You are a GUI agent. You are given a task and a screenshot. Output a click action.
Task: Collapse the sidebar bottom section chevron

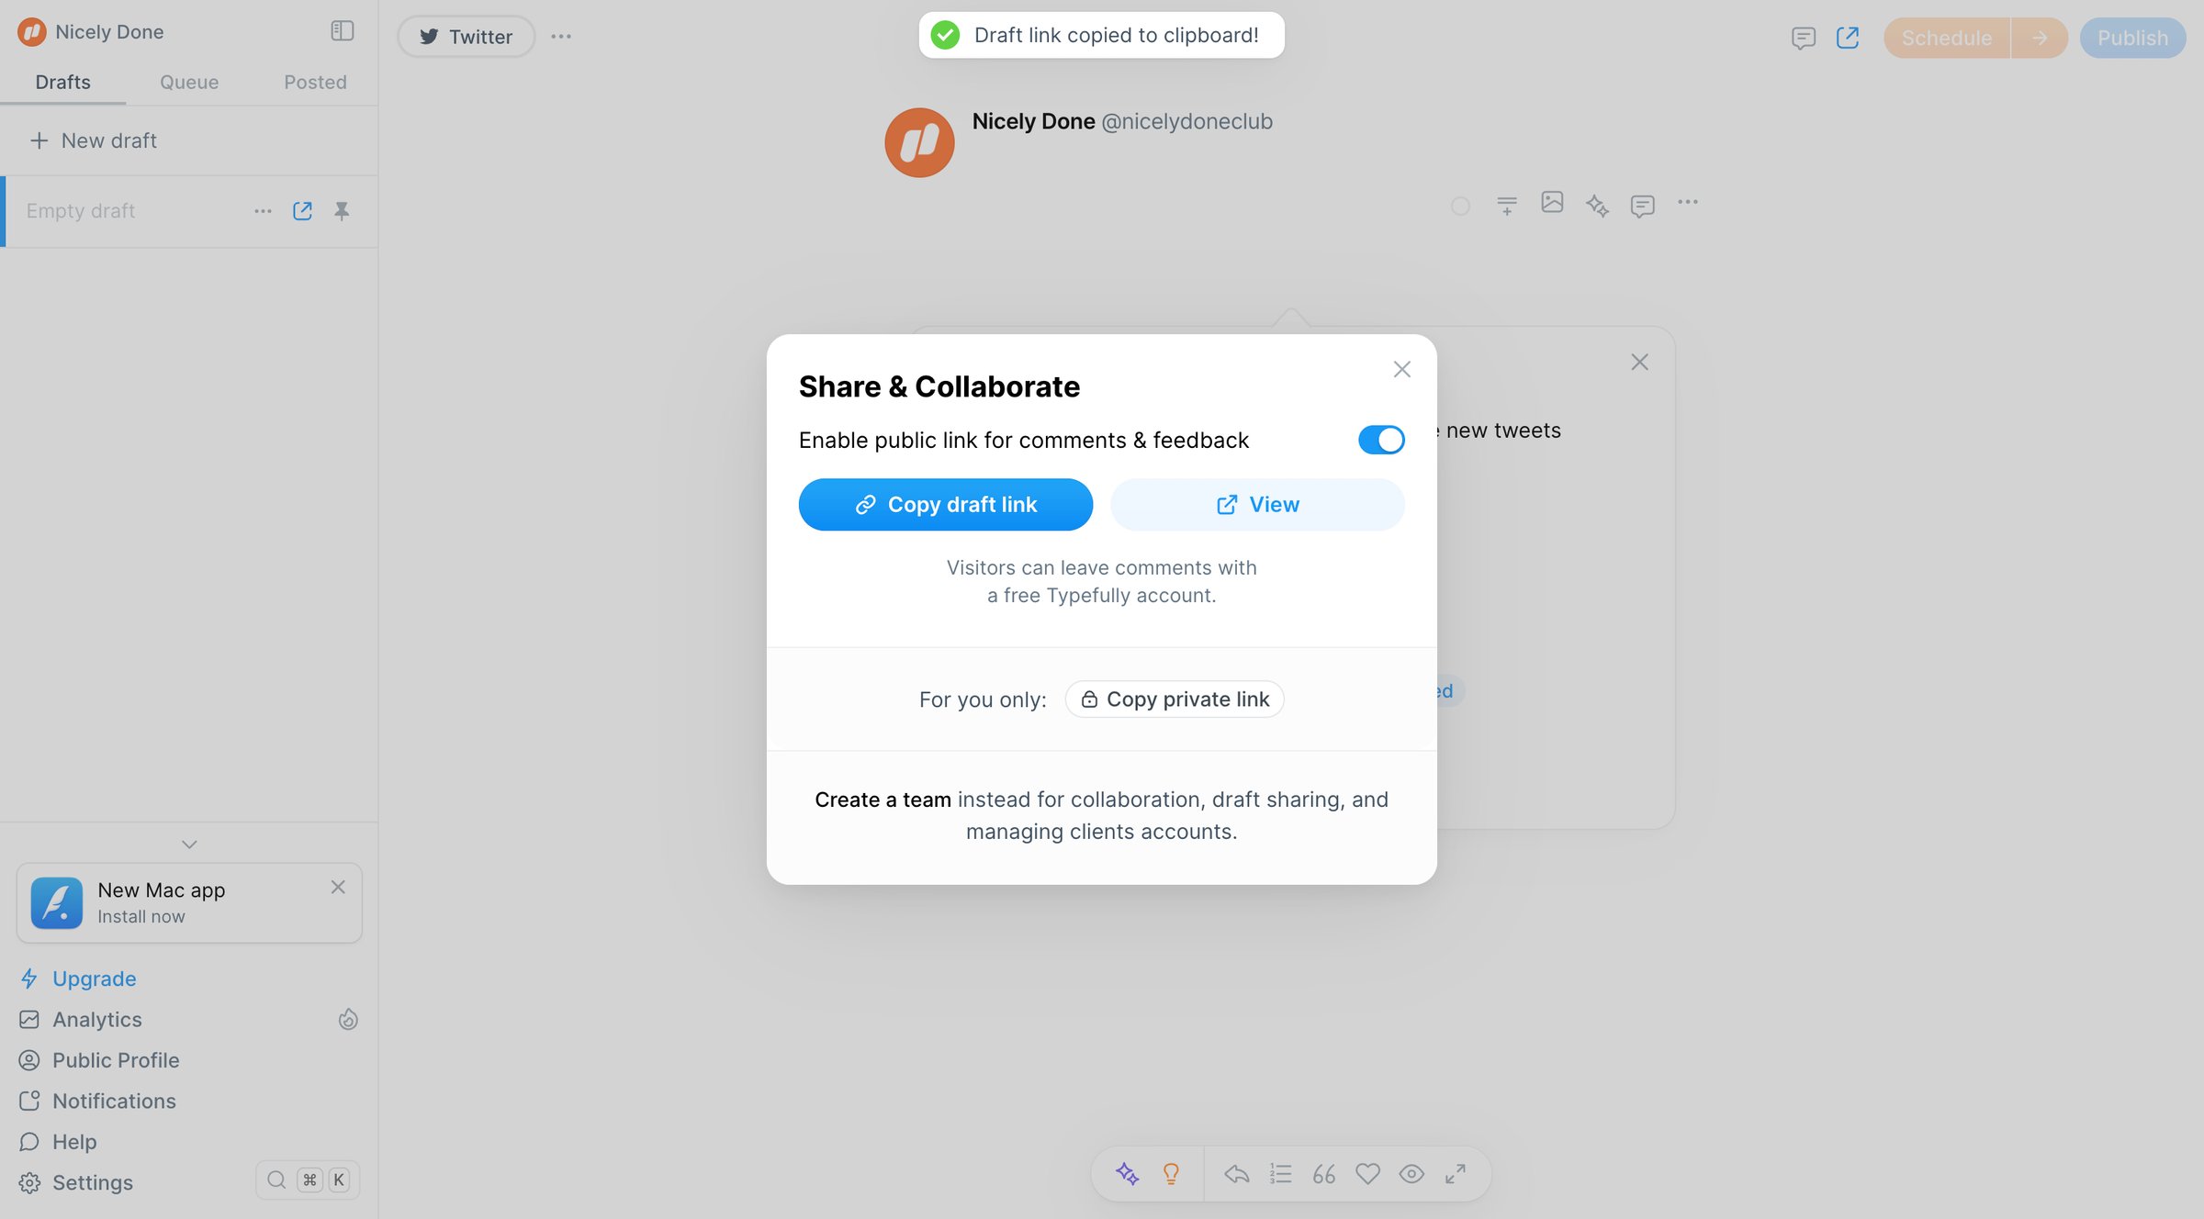pyautogui.click(x=189, y=844)
